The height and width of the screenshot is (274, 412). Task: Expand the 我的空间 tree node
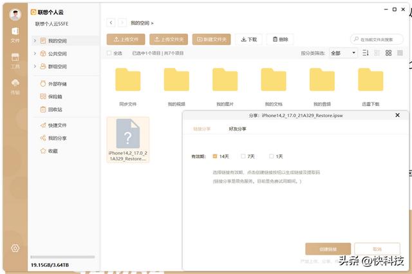coord(35,41)
